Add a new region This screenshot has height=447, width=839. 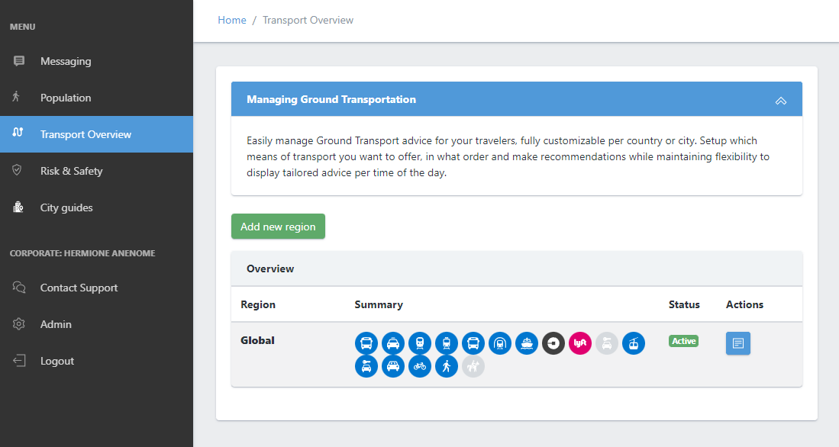tap(278, 227)
